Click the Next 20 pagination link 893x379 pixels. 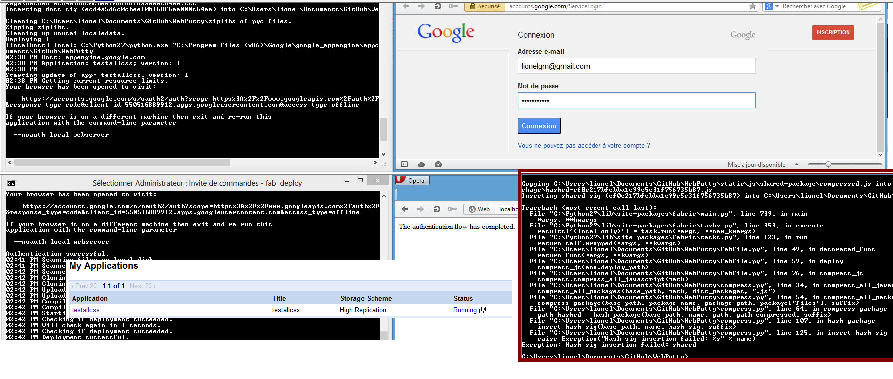point(143,286)
